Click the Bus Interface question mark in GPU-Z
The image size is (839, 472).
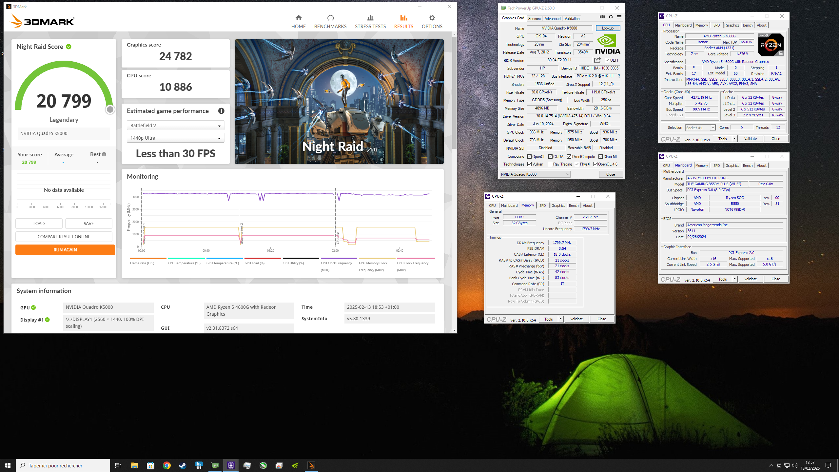tap(619, 76)
